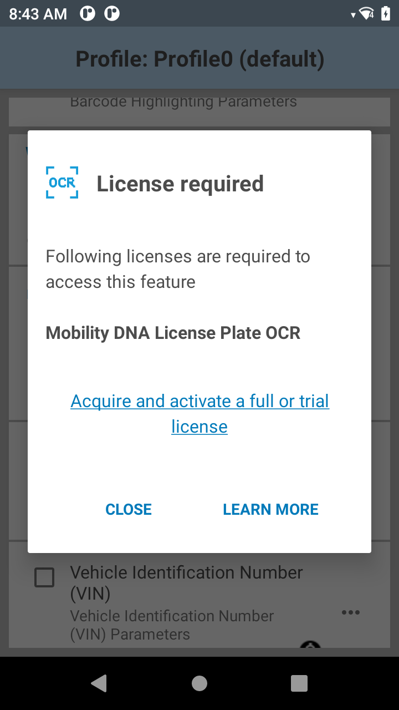Tap the Wi-Fi status icon
The width and height of the screenshot is (399, 710).
coord(366,14)
